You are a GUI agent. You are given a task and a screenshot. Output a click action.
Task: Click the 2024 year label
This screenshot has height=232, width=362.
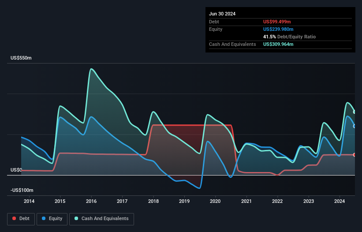click(x=340, y=201)
